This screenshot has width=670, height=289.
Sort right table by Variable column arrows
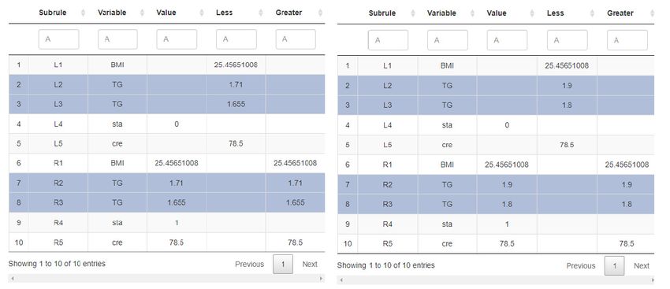point(472,13)
